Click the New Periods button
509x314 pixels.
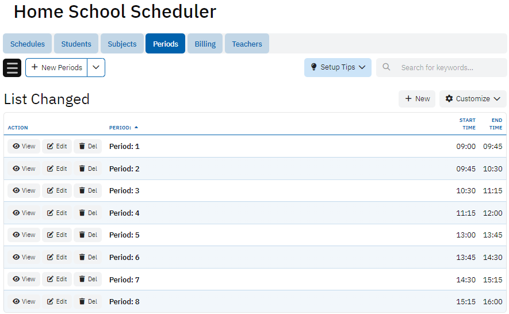click(x=56, y=68)
